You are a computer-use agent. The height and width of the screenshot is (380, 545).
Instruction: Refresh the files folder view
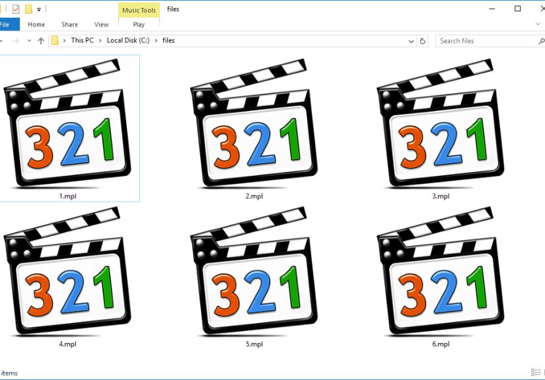click(423, 41)
